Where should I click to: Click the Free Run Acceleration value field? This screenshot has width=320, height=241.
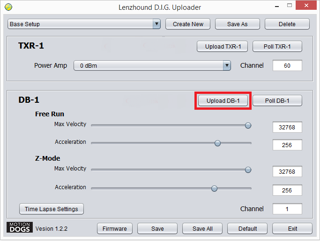coord(287,145)
